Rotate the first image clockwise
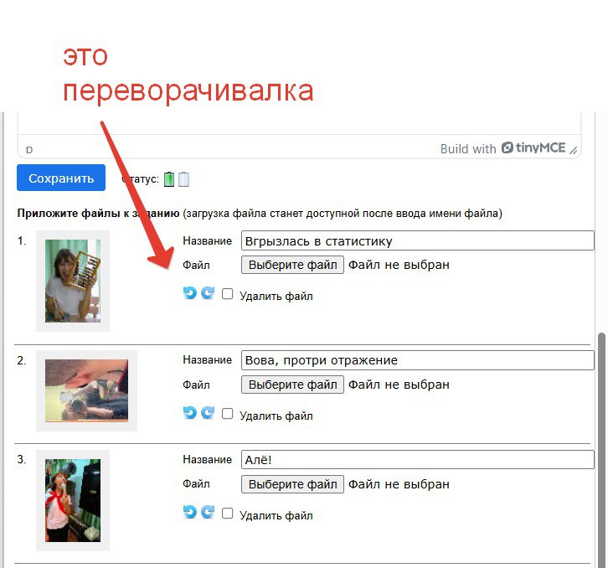Viewport: 608px width, 568px height. point(207,294)
